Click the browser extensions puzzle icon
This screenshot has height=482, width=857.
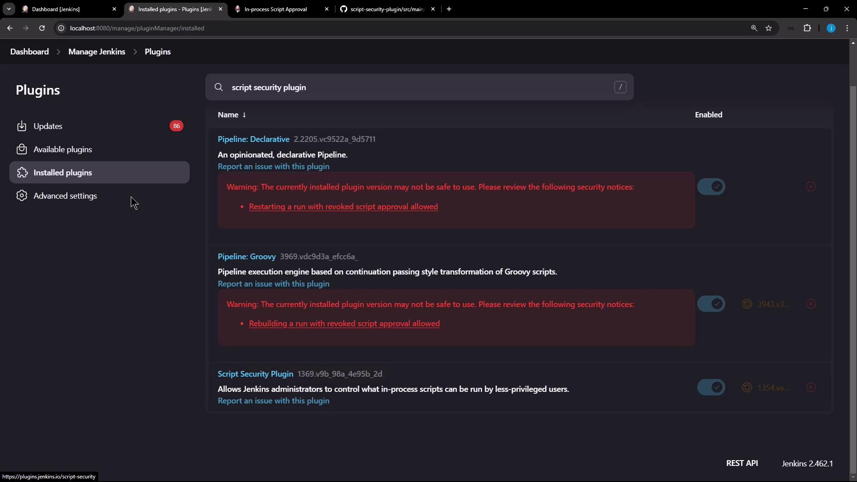[807, 28]
